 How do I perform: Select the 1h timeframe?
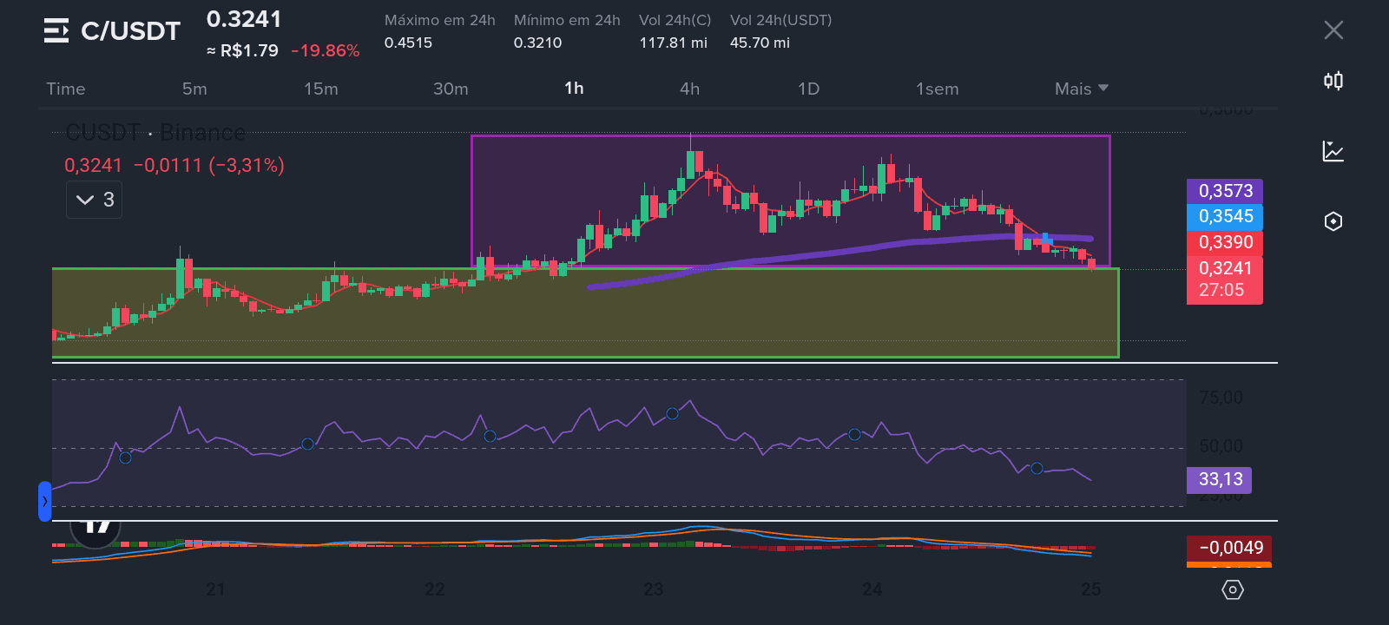pos(574,89)
